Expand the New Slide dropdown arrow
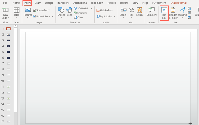Viewport: 199px width, 125px height. pyautogui.click(x=8, y=18)
